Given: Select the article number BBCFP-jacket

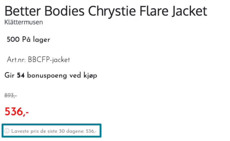Looking at the screenshot, I should pyautogui.click(x=49, y=60).
